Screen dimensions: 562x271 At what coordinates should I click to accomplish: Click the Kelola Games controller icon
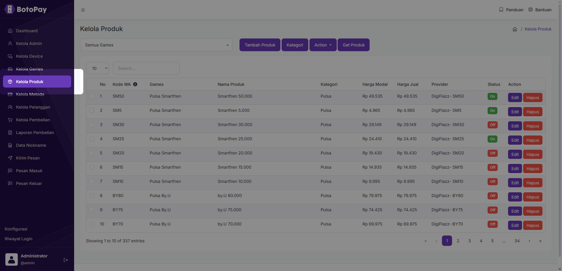[10, 69]
